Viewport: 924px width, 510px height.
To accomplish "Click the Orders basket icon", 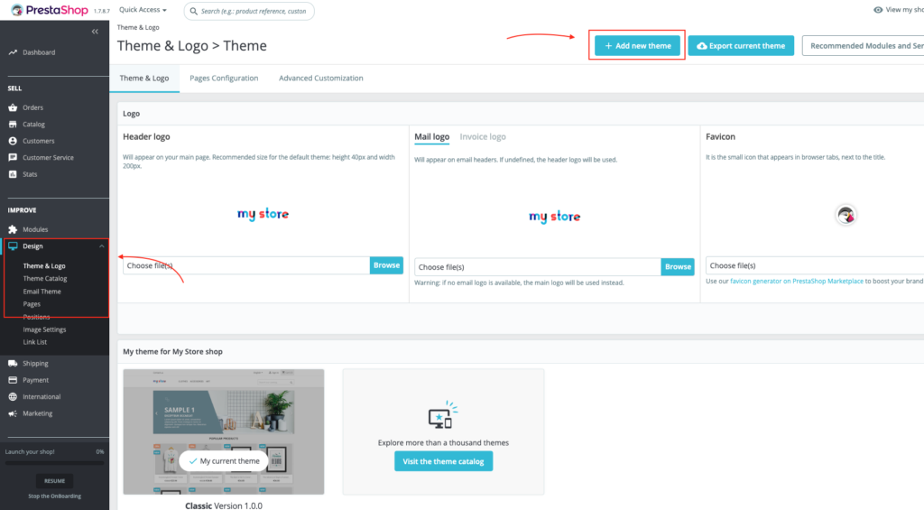I will (13, 107).
